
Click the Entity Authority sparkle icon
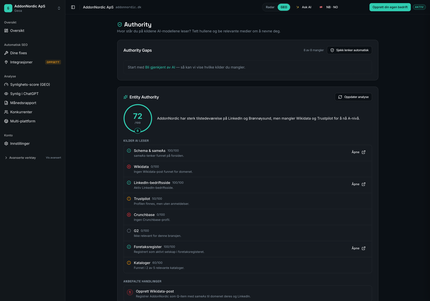coord(126,97)
